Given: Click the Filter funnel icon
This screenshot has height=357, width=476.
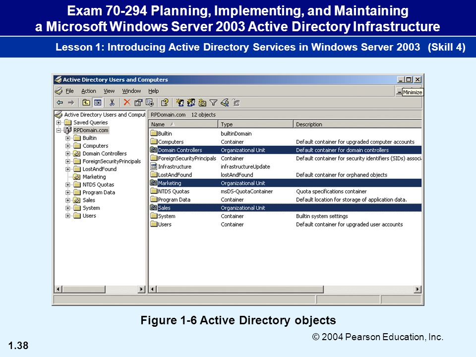Looking at the screenshot, I should [x=213, y=103].
